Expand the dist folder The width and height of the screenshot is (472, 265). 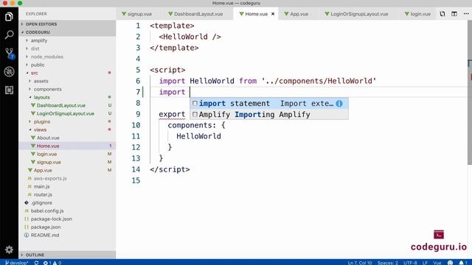pos(67,49)
